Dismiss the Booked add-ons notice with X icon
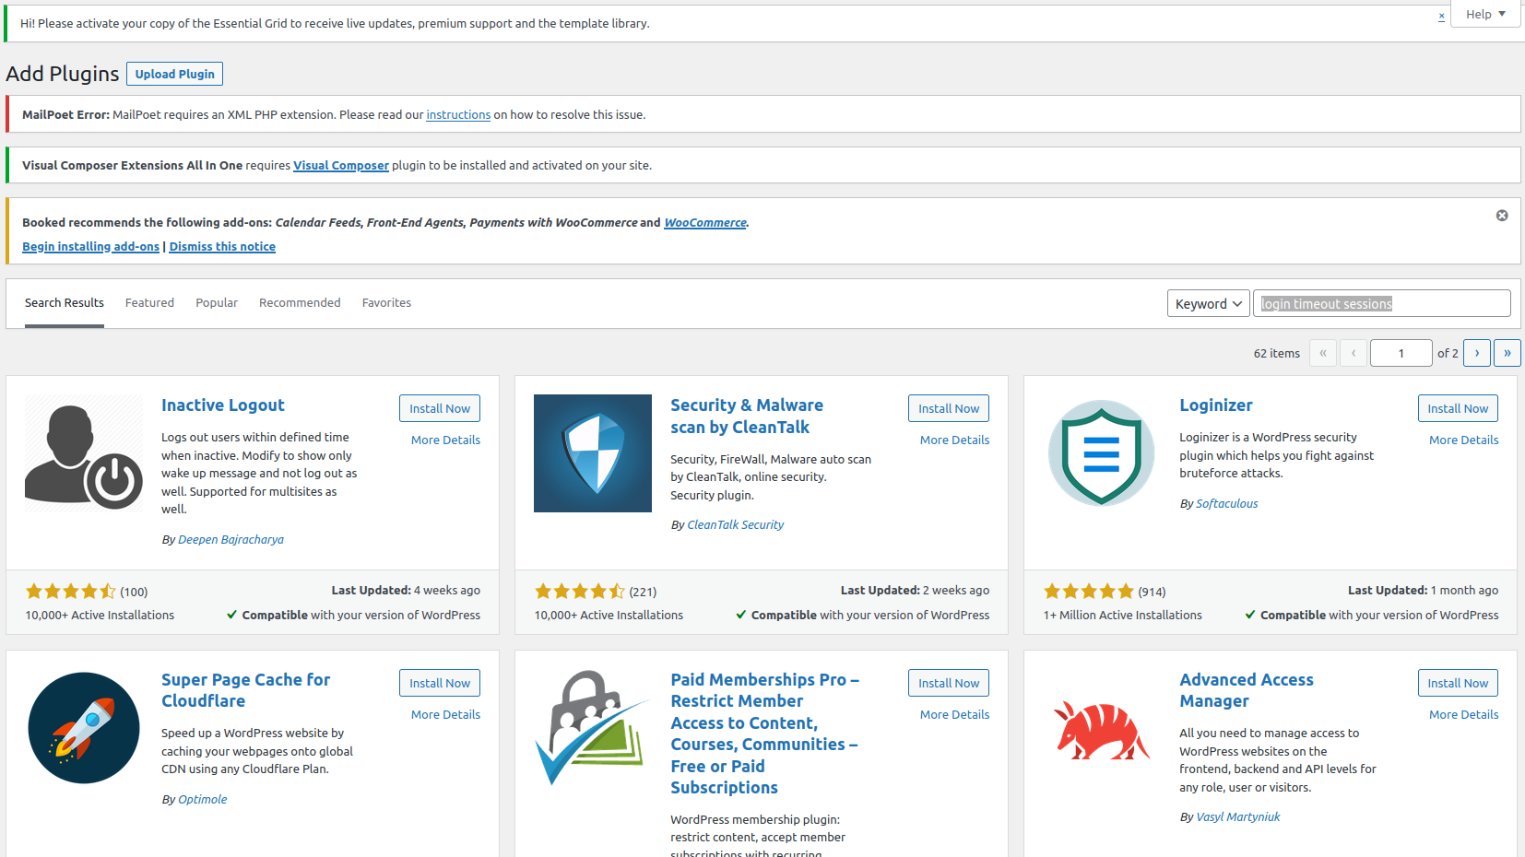This screenshot has height=857, width=1525. (1502, 216)
